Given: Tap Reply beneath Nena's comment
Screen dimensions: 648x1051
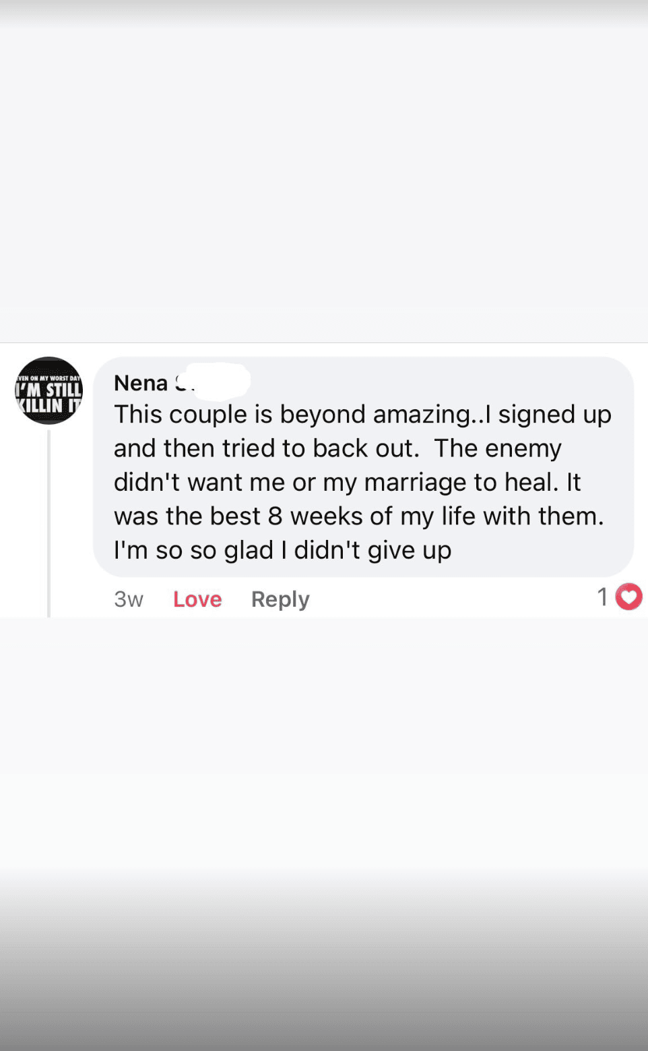Looking at the screenshot, I should 280,599.
